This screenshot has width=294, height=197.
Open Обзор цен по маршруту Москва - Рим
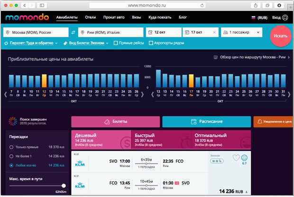(x=252, y=57)
